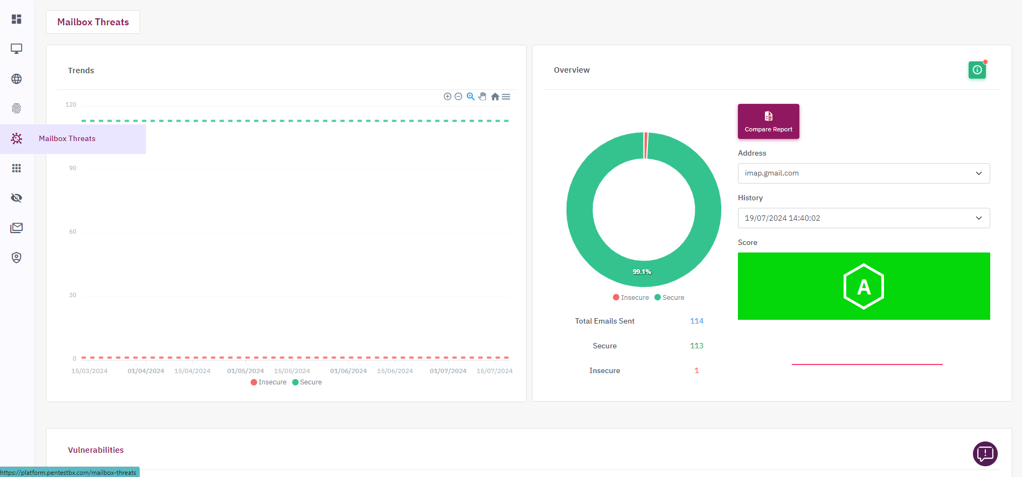Open the History date dropdown
Screen dimensions: 1022x477
click(x=864, y=218)
